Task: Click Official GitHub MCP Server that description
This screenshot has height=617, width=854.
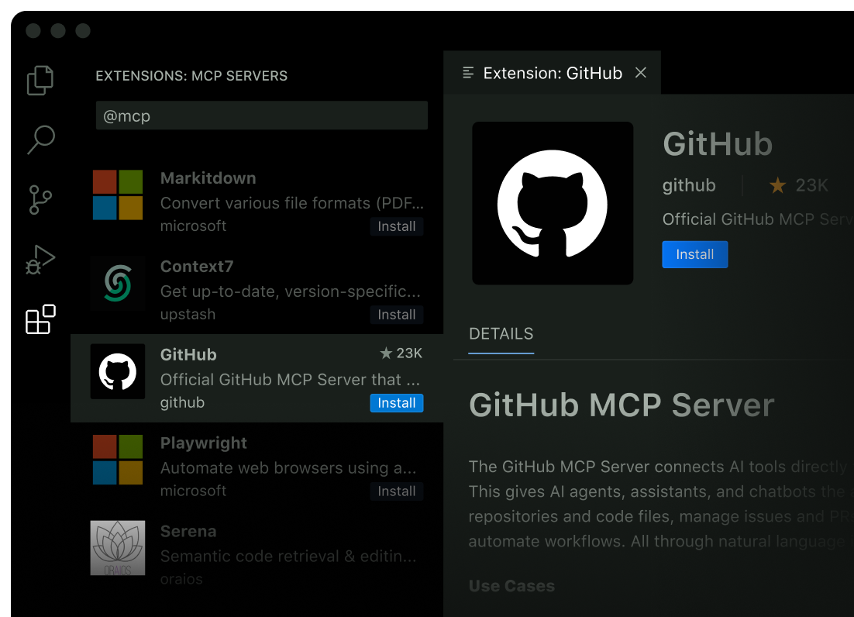Action: (291, 380)
